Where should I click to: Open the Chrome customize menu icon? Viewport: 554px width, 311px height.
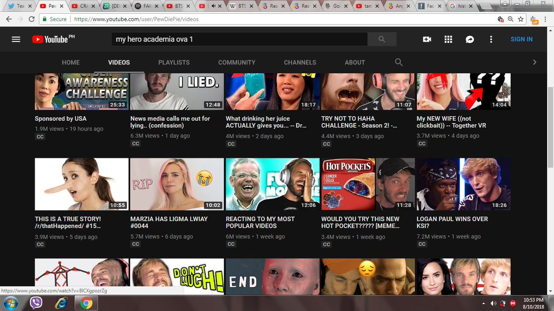coord(546,19)
